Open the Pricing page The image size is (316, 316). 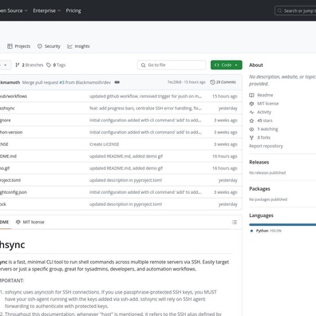point(73,10)
